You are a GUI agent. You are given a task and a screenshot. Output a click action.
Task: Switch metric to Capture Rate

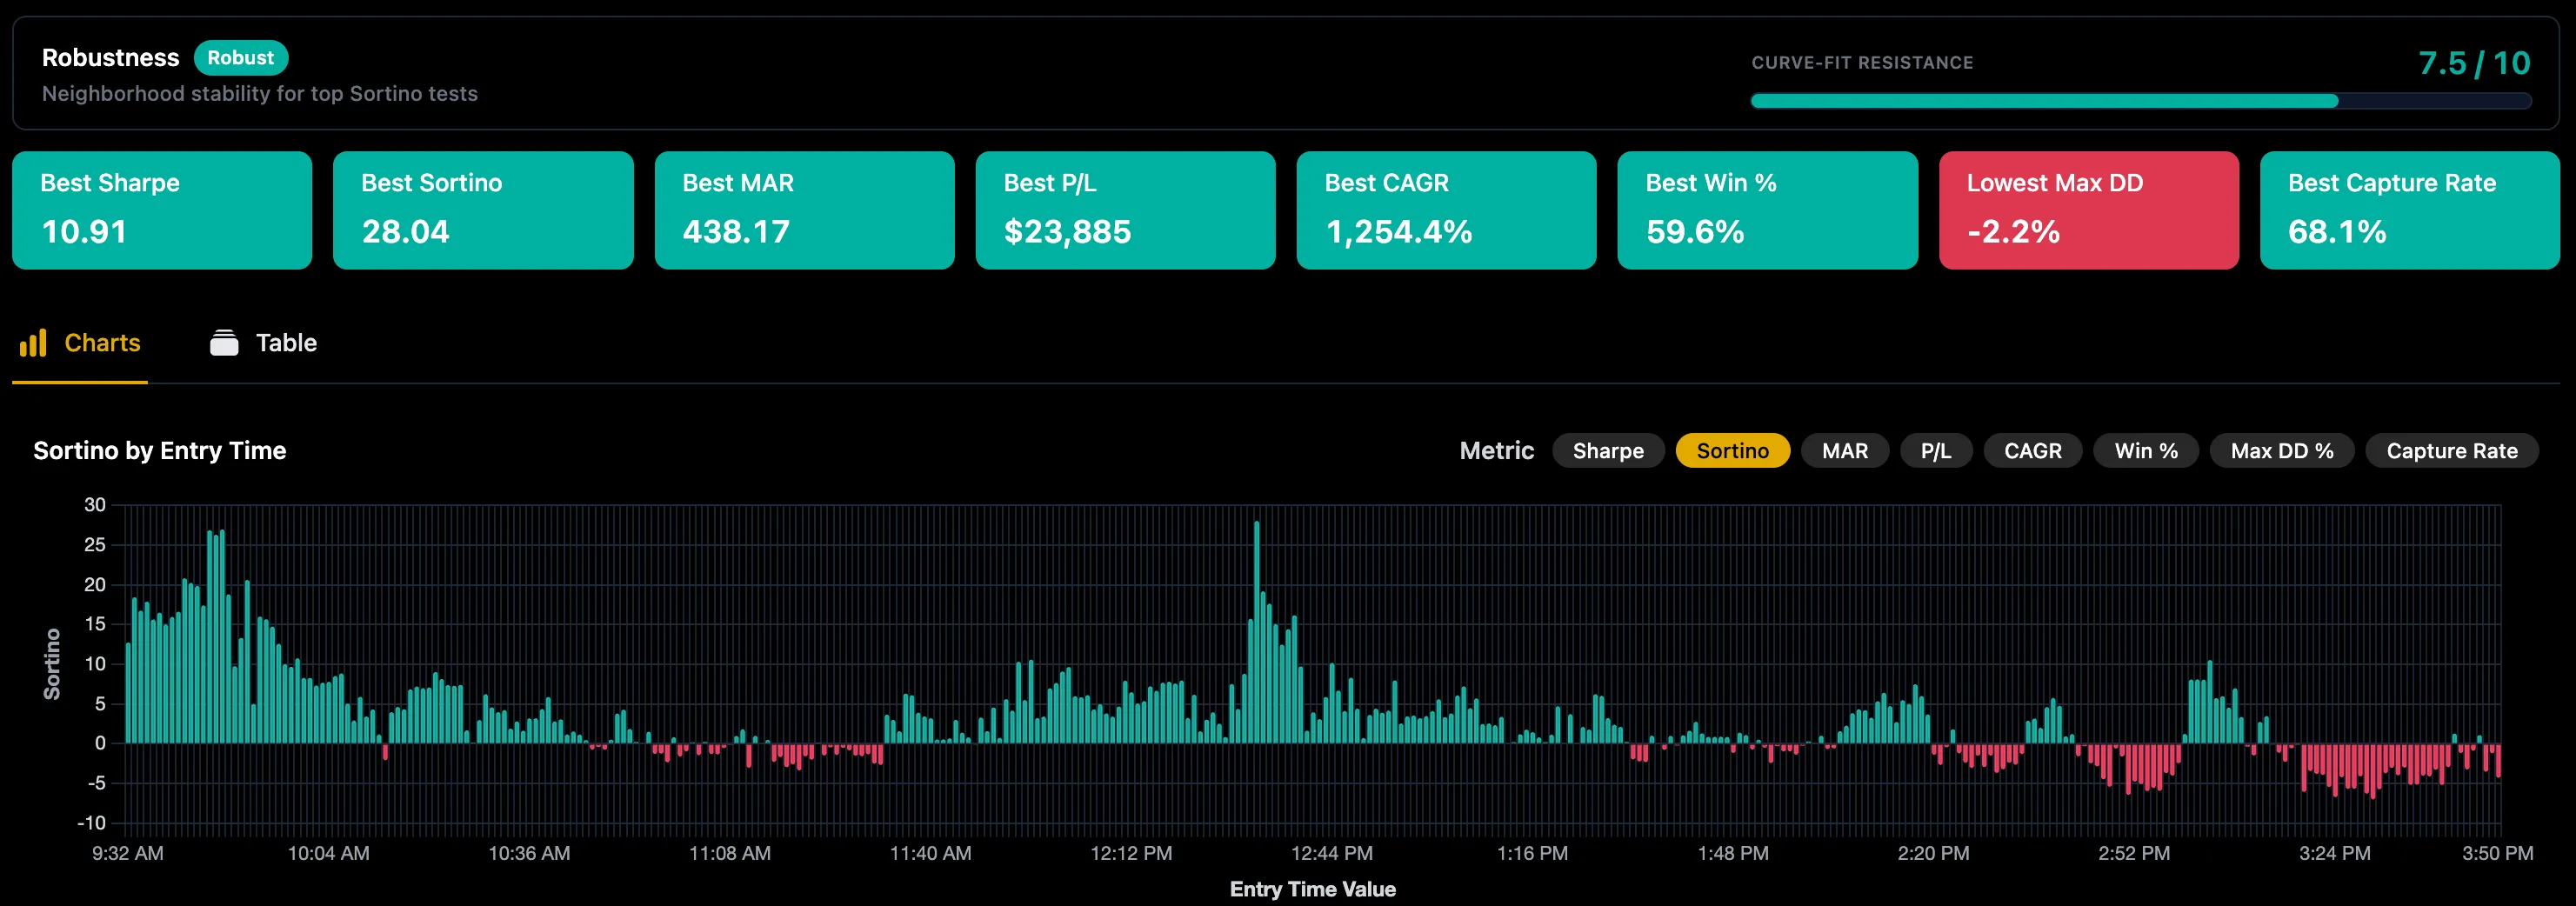point(2452,451)
